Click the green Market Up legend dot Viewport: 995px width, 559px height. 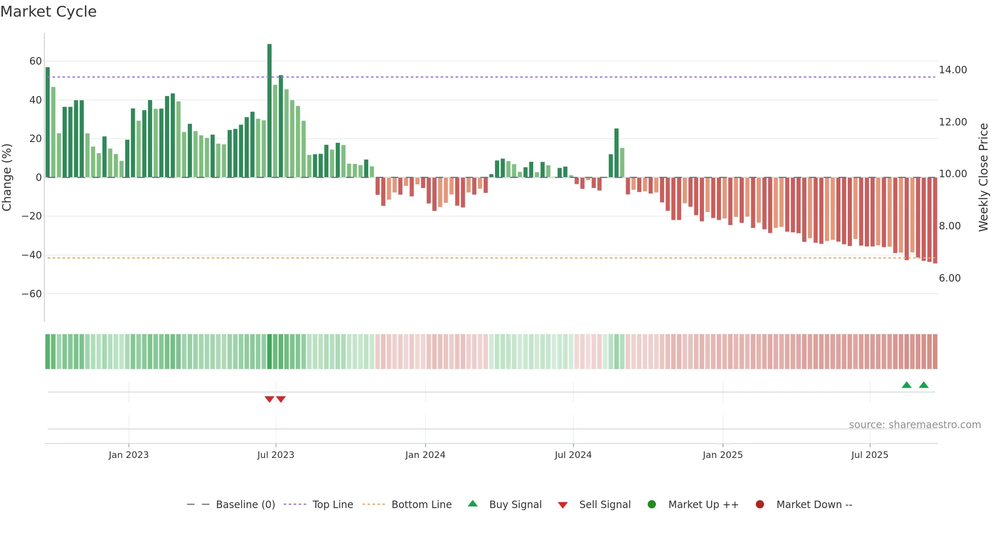pyautogui.click(x=652, y=504)
